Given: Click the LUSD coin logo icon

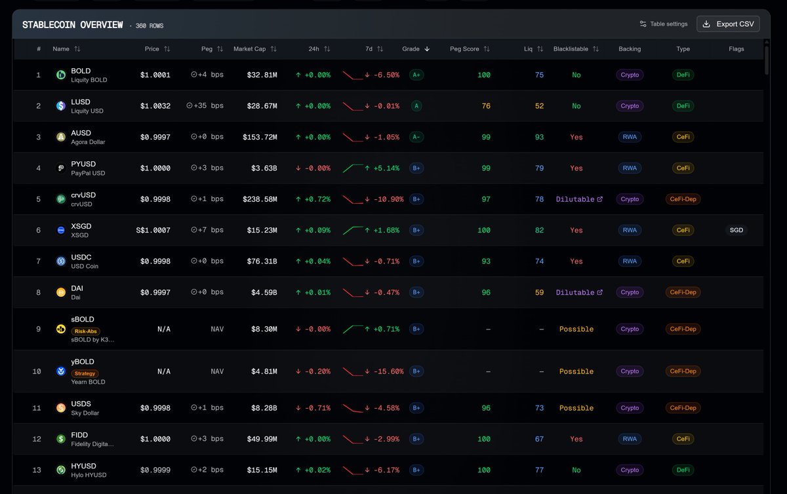Looking at the screenshot, I should pyautogui.click(x=60, y=106).
